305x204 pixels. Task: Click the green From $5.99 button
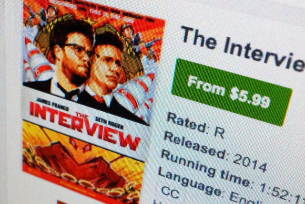tap(232, 91)
